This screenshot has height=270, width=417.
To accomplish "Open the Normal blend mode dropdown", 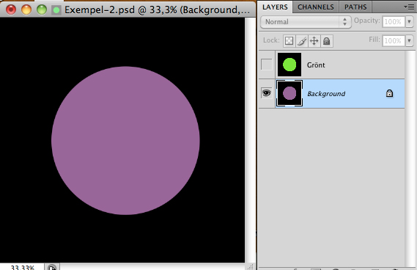I will point(306,22).
